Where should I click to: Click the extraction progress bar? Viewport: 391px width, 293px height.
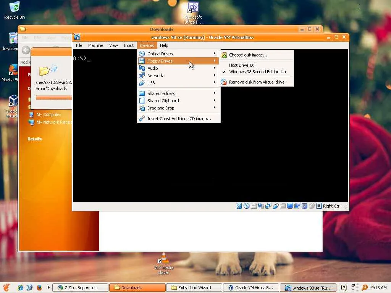click(53, 97)
